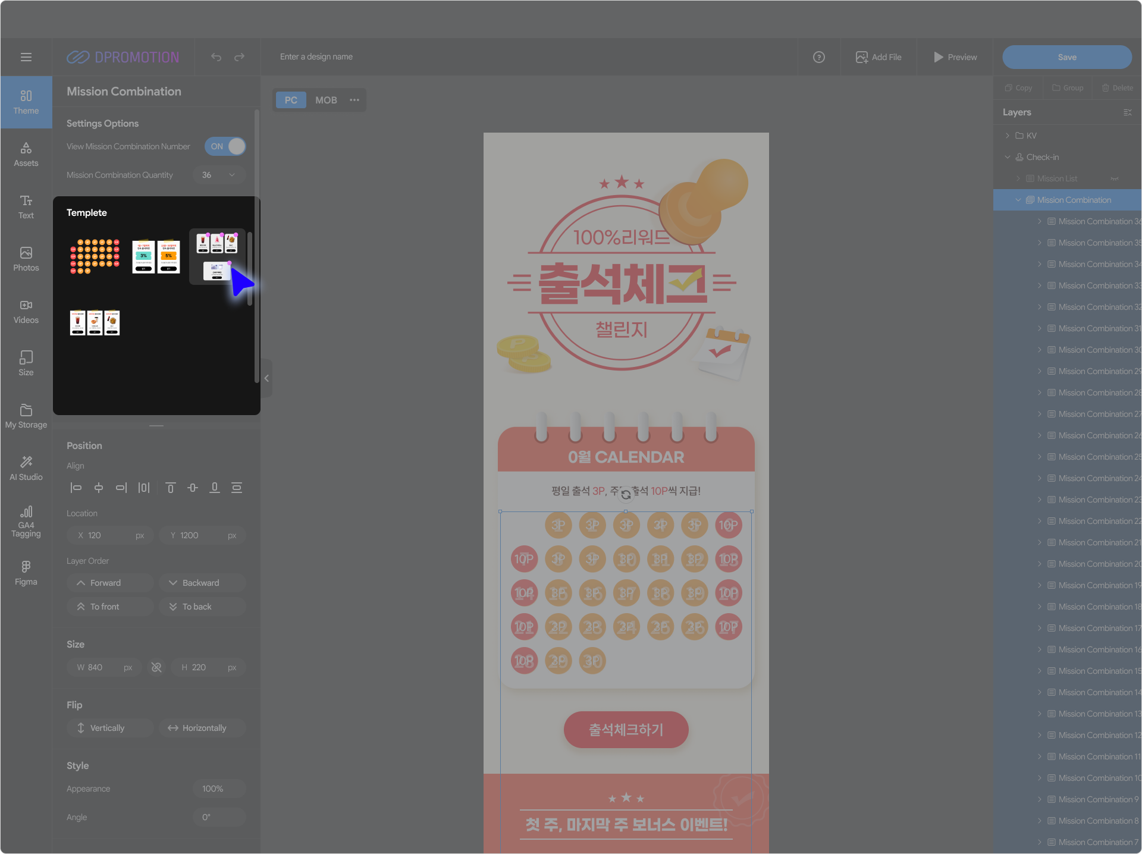1142x854 pixels.
Task: Open the hamburger main menu
Action: click(26, 57)
